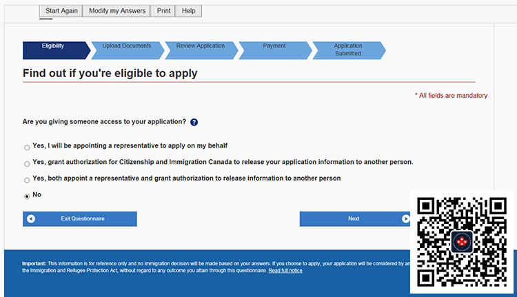Viewport: 517px width, 297px height.
Task: Click the QR code image
Action: coord(462,242)
